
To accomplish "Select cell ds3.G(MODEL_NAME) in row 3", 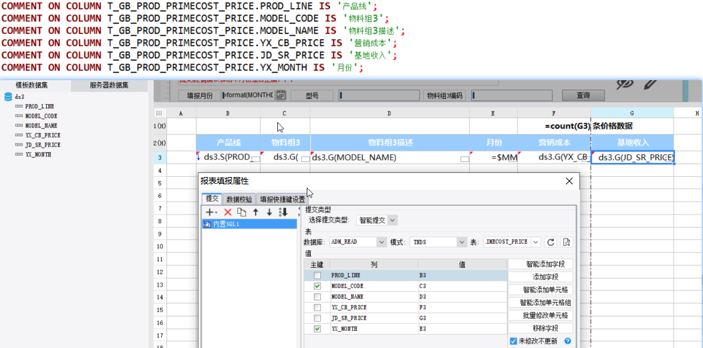I will point(390,157).
